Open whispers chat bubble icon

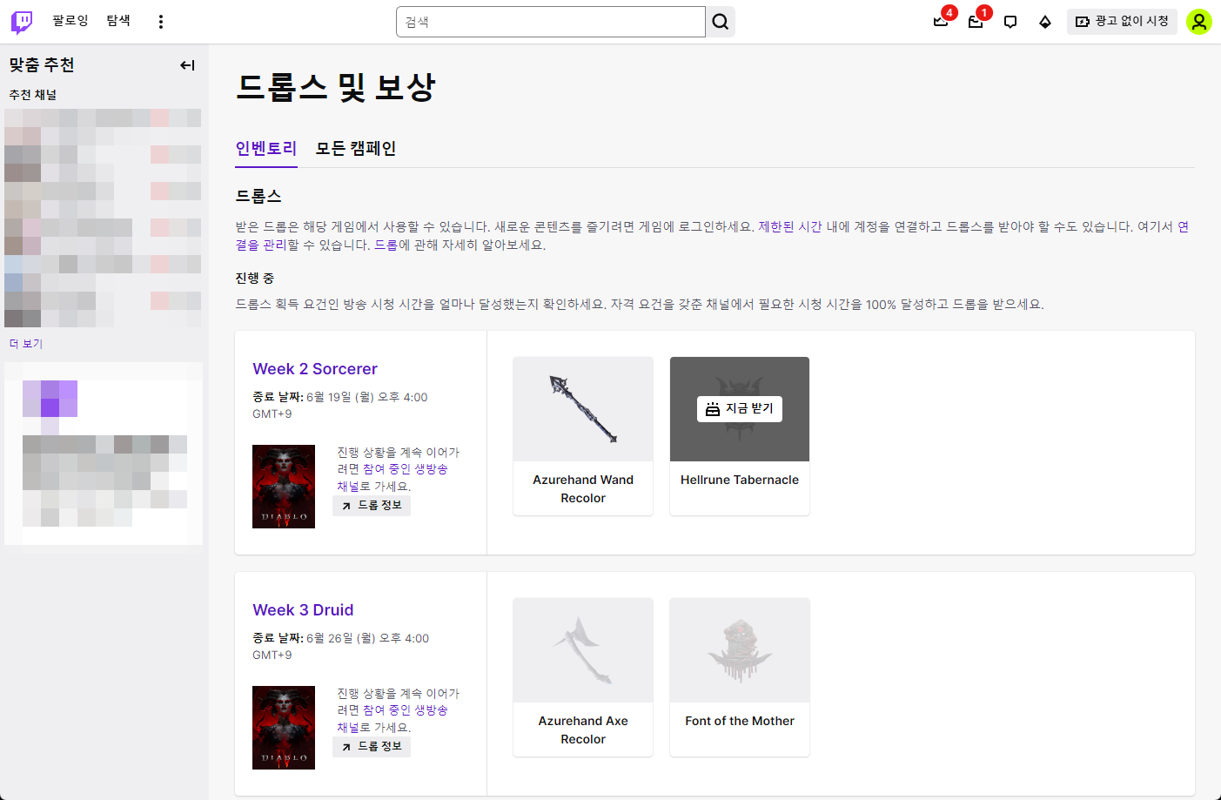pyautogui.click(x=1010, y=22)
